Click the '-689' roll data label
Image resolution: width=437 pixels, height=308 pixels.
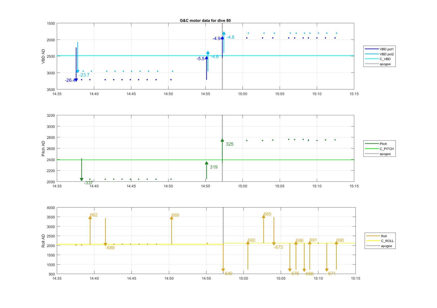point(110,248)
